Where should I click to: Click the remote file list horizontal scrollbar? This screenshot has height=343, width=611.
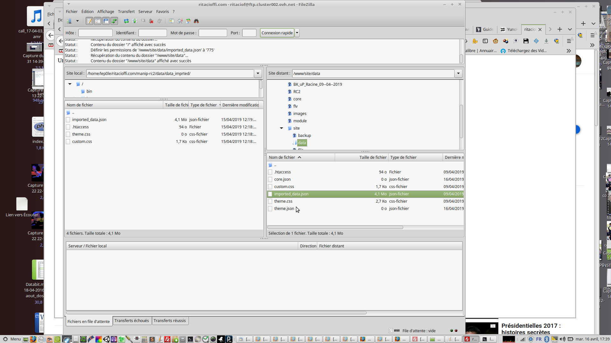click(x=335, y=227)
